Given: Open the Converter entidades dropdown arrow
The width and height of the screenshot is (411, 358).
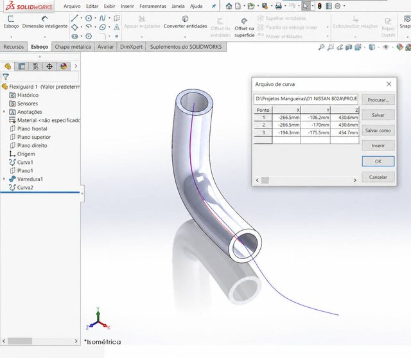Looking at the screenshot, I should pyautogui.click(x=185, y=37).
